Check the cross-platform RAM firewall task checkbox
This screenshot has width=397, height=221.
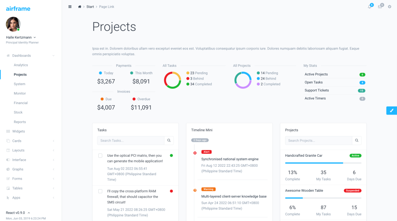pos(100,191)
